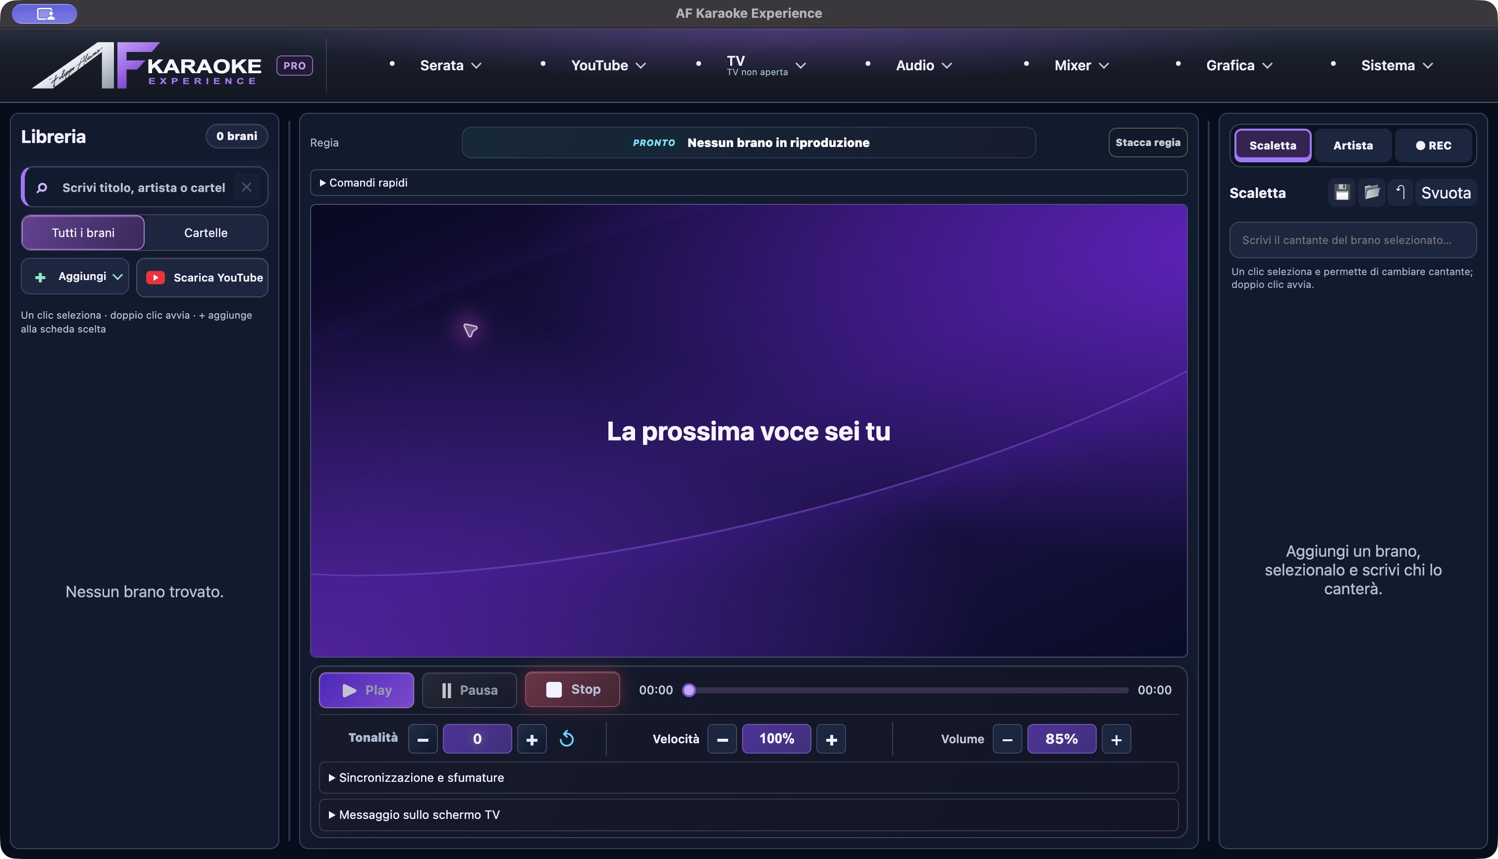Click the Stop button
1498x859 pixels.
pos(572,689)
